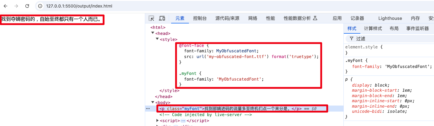Viewport: 434px width, 126px height.
Task: Open the 事件监听器 sidebar tab
Action: (417, 29)
